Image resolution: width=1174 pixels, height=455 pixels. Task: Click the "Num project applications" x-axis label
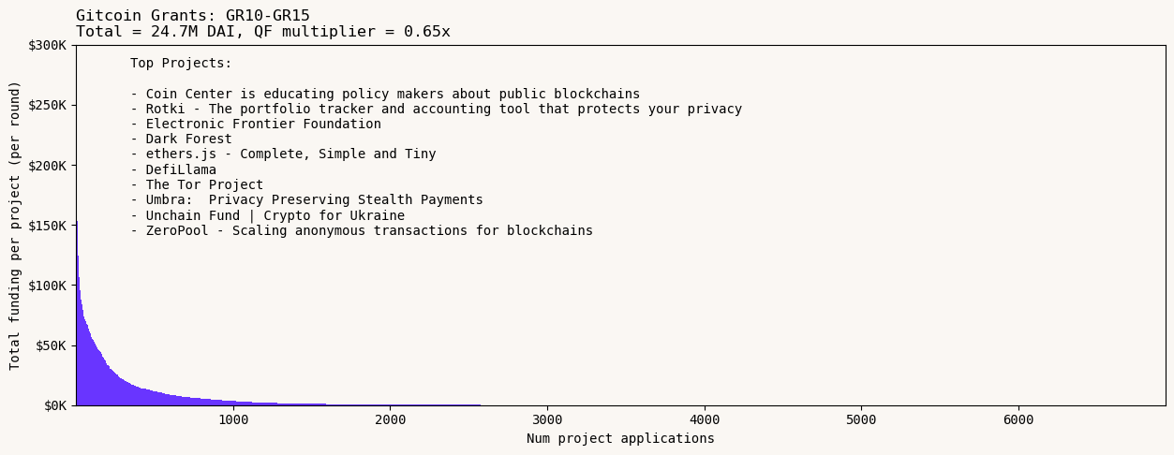pos(620,439)
